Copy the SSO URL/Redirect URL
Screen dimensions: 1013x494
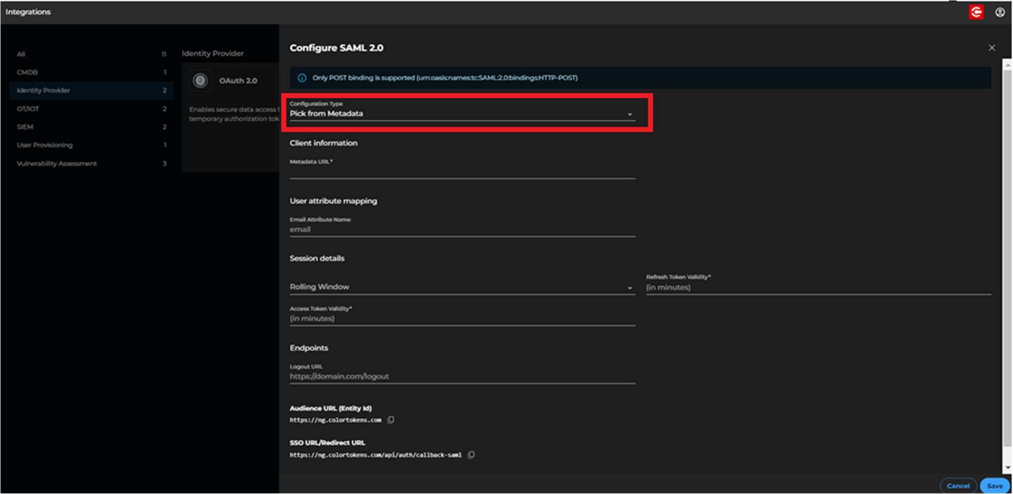(x=471, y=454)
